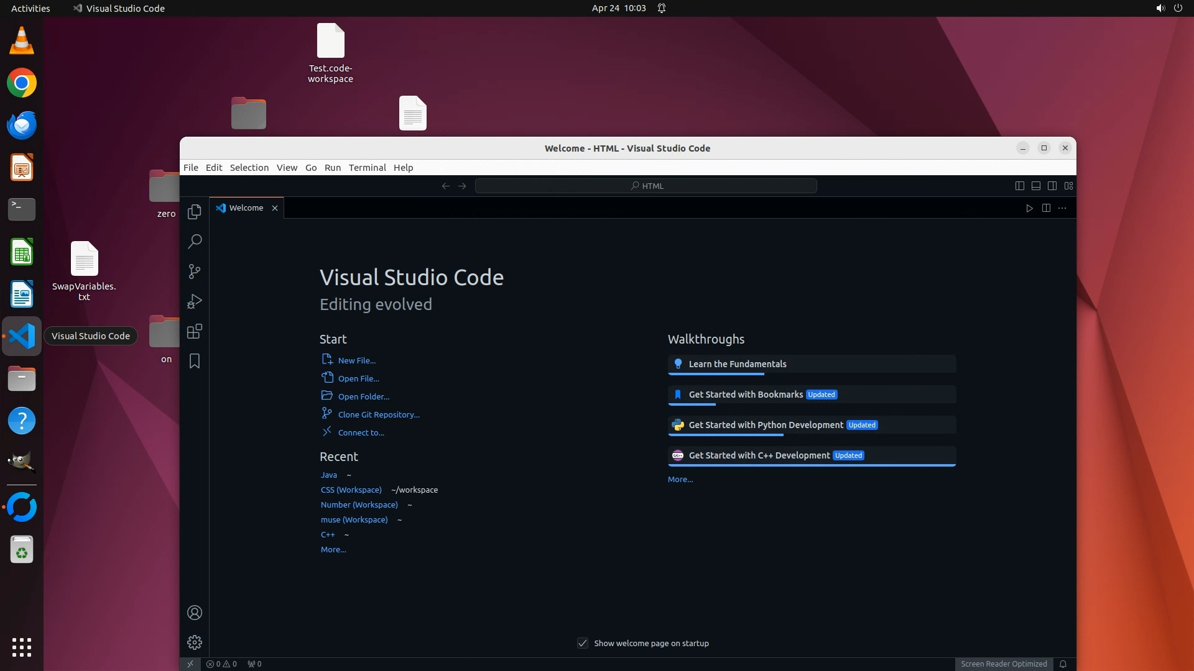Click the HTML command center search field
The width and height of the screenshot is (1194, 671).
pyautogui.click(x=646, y=186)
